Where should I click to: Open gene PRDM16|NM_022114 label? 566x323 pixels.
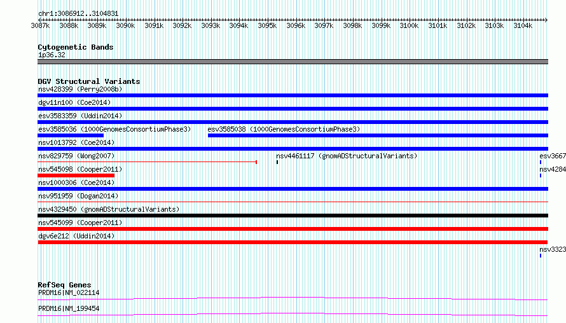click(69, 292)
